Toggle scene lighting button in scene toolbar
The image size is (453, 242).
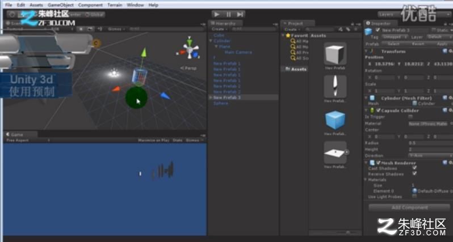[x=81, y=29]
